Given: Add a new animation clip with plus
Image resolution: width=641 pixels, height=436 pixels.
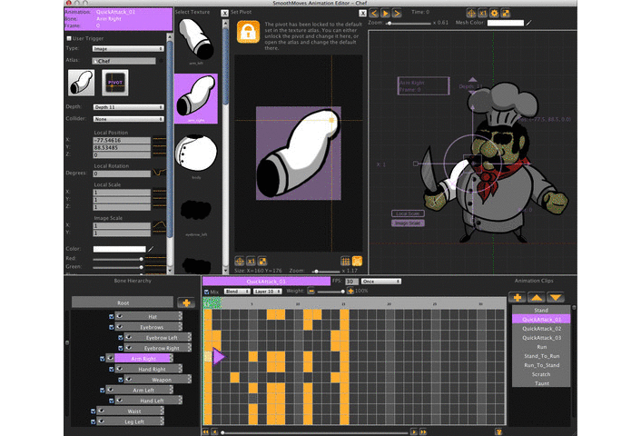Looking at the screenshot, I should pos(518,297).
